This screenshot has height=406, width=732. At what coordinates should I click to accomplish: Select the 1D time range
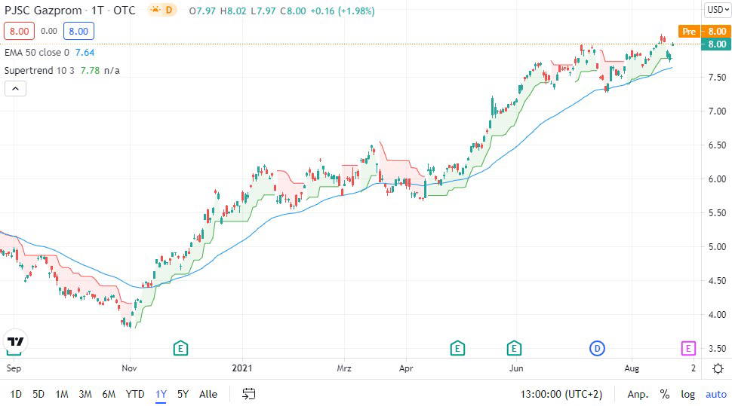click(16, 395)
